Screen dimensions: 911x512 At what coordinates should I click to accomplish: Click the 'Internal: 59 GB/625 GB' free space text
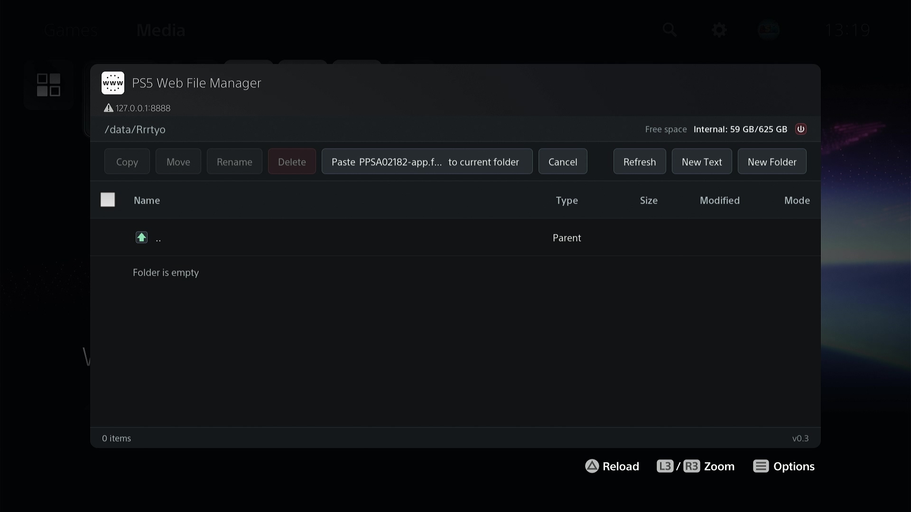coord(740,129)
